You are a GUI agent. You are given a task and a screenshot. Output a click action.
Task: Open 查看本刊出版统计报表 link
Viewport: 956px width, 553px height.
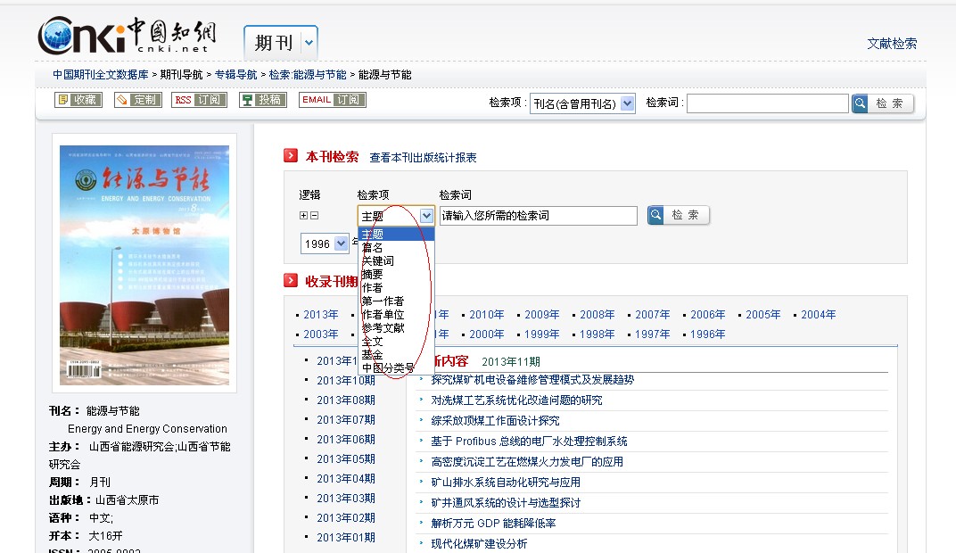[x=423, y=157]
